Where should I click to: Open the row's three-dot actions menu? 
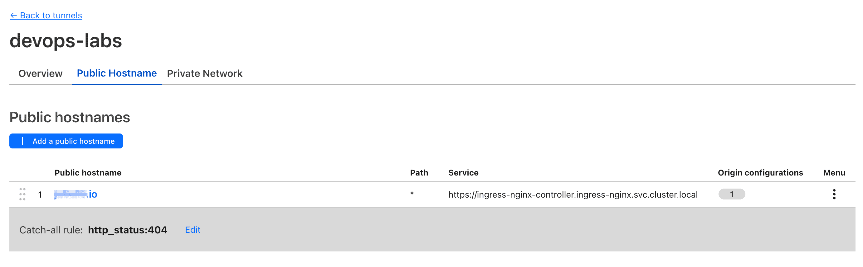point(834,194)
